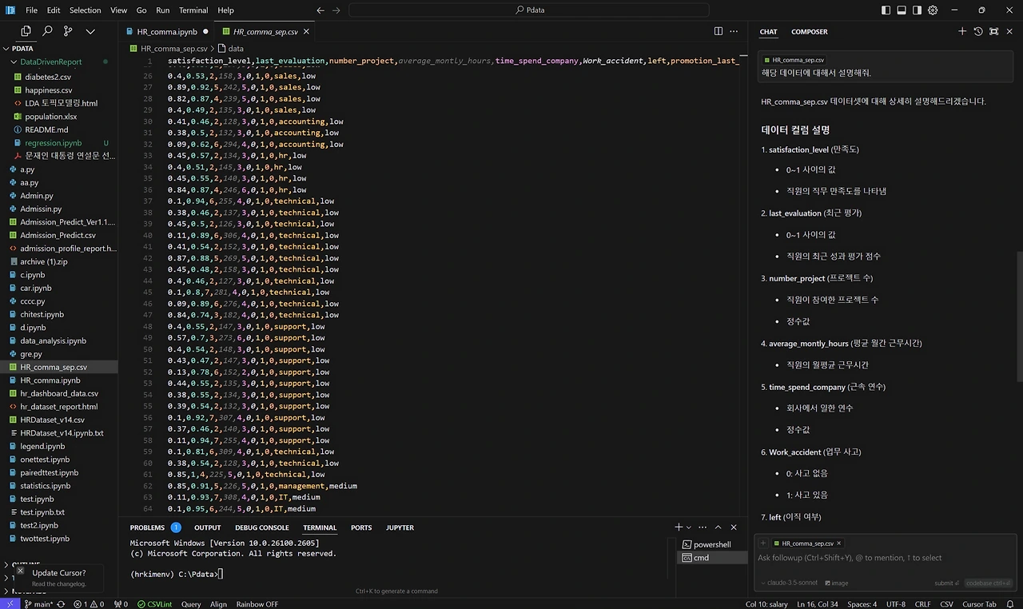
Task: Close the HR_comma_sep.csv editor tab
Action: [x=306, y=32]
